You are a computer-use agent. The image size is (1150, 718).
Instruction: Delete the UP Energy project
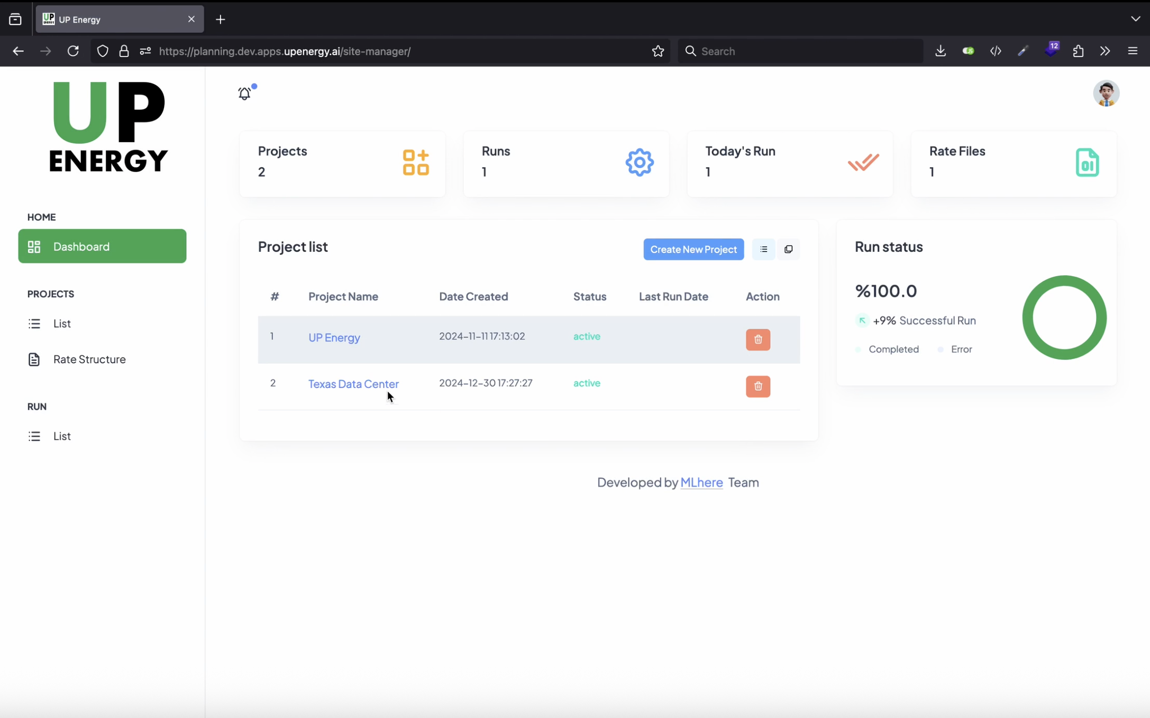click(x=757, y=339)
